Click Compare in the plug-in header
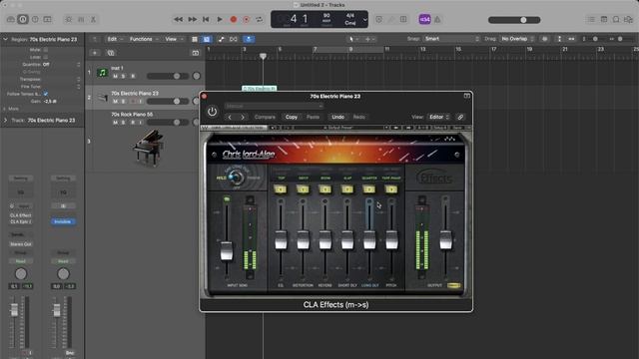639x359 pixels. click(265, 117)
